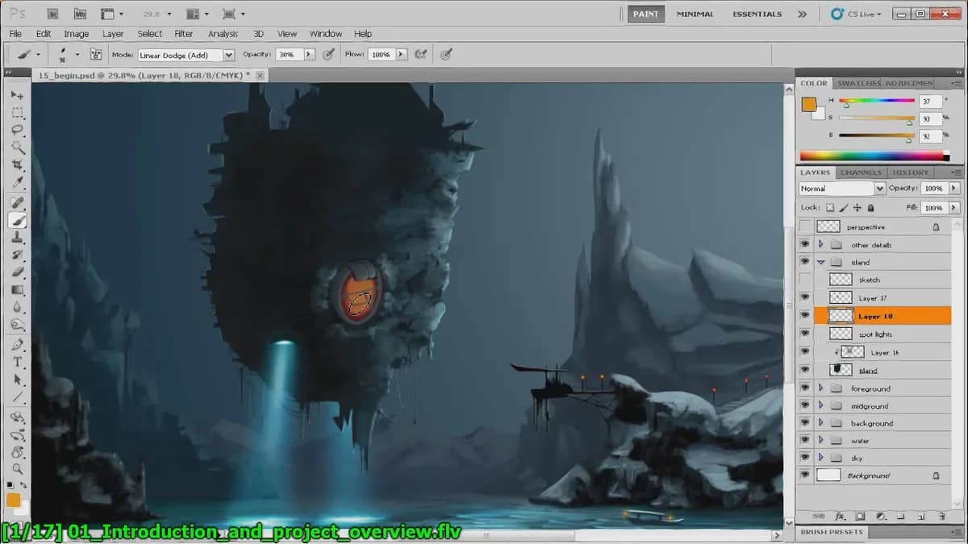The width and height of the screenshot is (968, 544).
Task: Add a layer mask to Layer 18
Action: pos(860,516)
